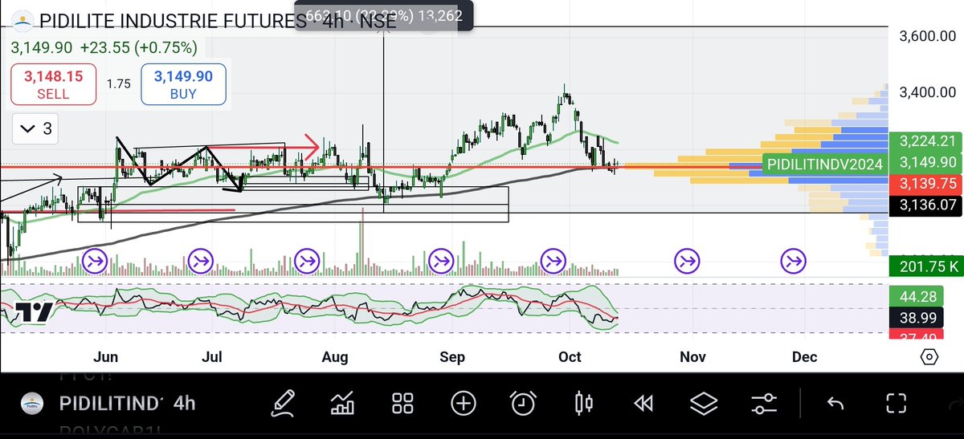Open chart settings sliders icon
Image resolution: width=964 pixels, height=439 pixels.
(764, 404)
